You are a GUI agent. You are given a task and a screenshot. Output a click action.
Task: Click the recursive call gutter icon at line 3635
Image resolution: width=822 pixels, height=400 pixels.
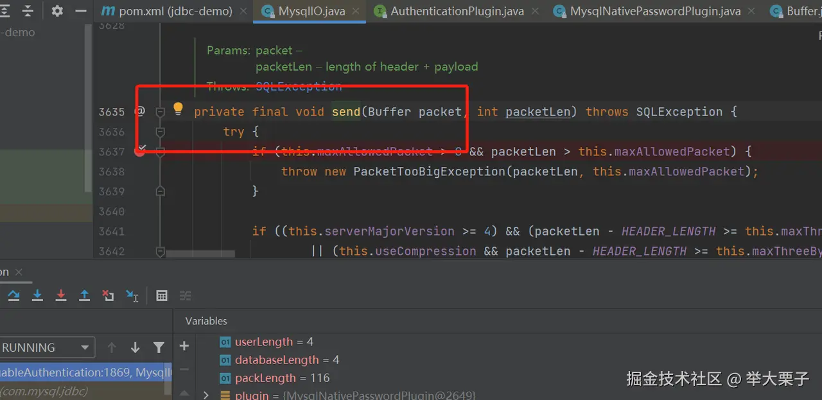[139, 111]
